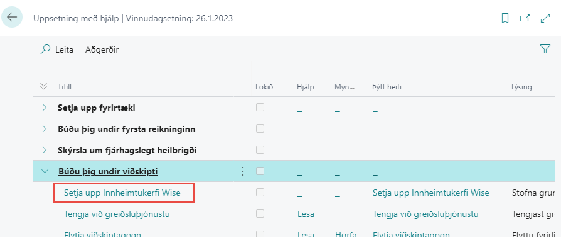The width and height of the screenshot is (561, 237).
Task: Expand the Setja upp fyrirtæki group
Action: pyautogui.click(x=45, y=108)
